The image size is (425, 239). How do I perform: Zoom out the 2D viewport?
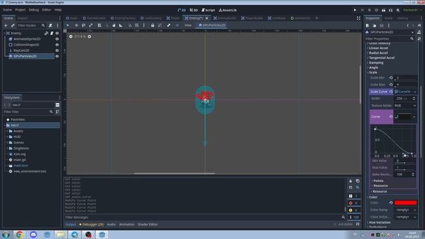point(71,37)
